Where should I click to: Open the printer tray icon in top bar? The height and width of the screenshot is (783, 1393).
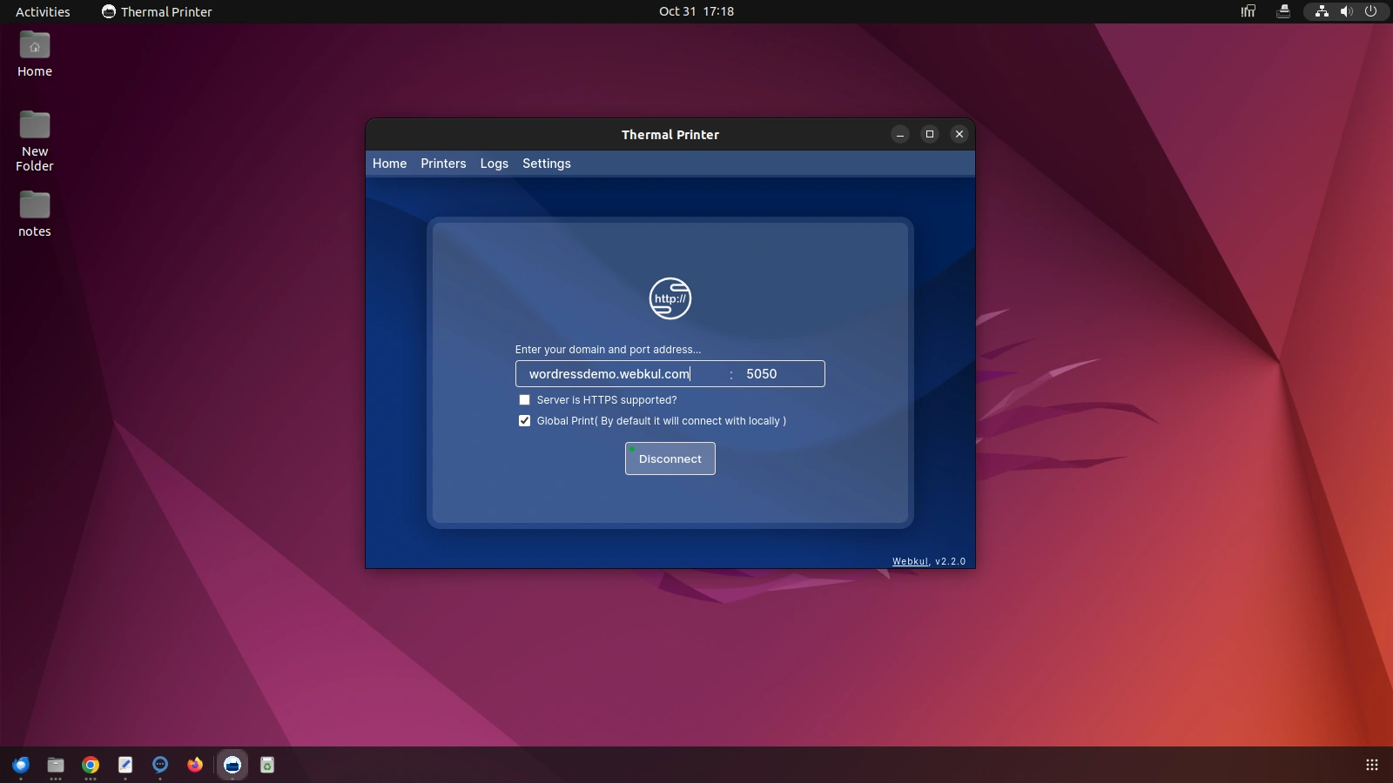1282,11
